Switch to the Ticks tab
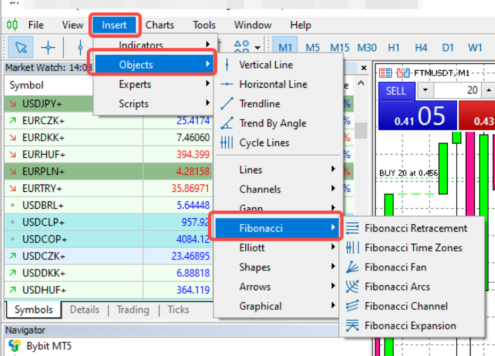The width and height of the screenshot is (495, 356). pos(178,310)
